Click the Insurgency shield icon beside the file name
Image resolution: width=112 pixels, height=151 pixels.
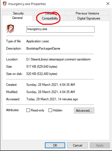[x=11, y=29]
